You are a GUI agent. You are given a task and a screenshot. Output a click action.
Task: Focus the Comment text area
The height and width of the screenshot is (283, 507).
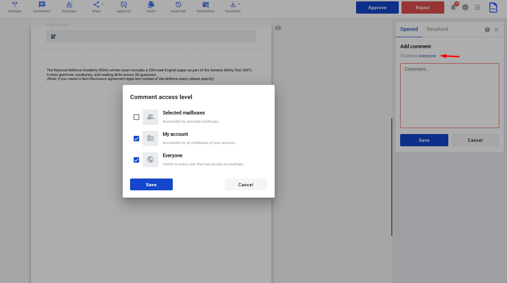pos(449,96)
